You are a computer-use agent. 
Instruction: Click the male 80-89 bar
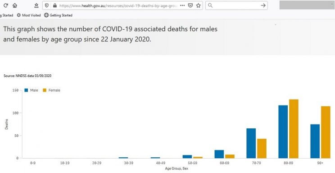coord(283,132)
